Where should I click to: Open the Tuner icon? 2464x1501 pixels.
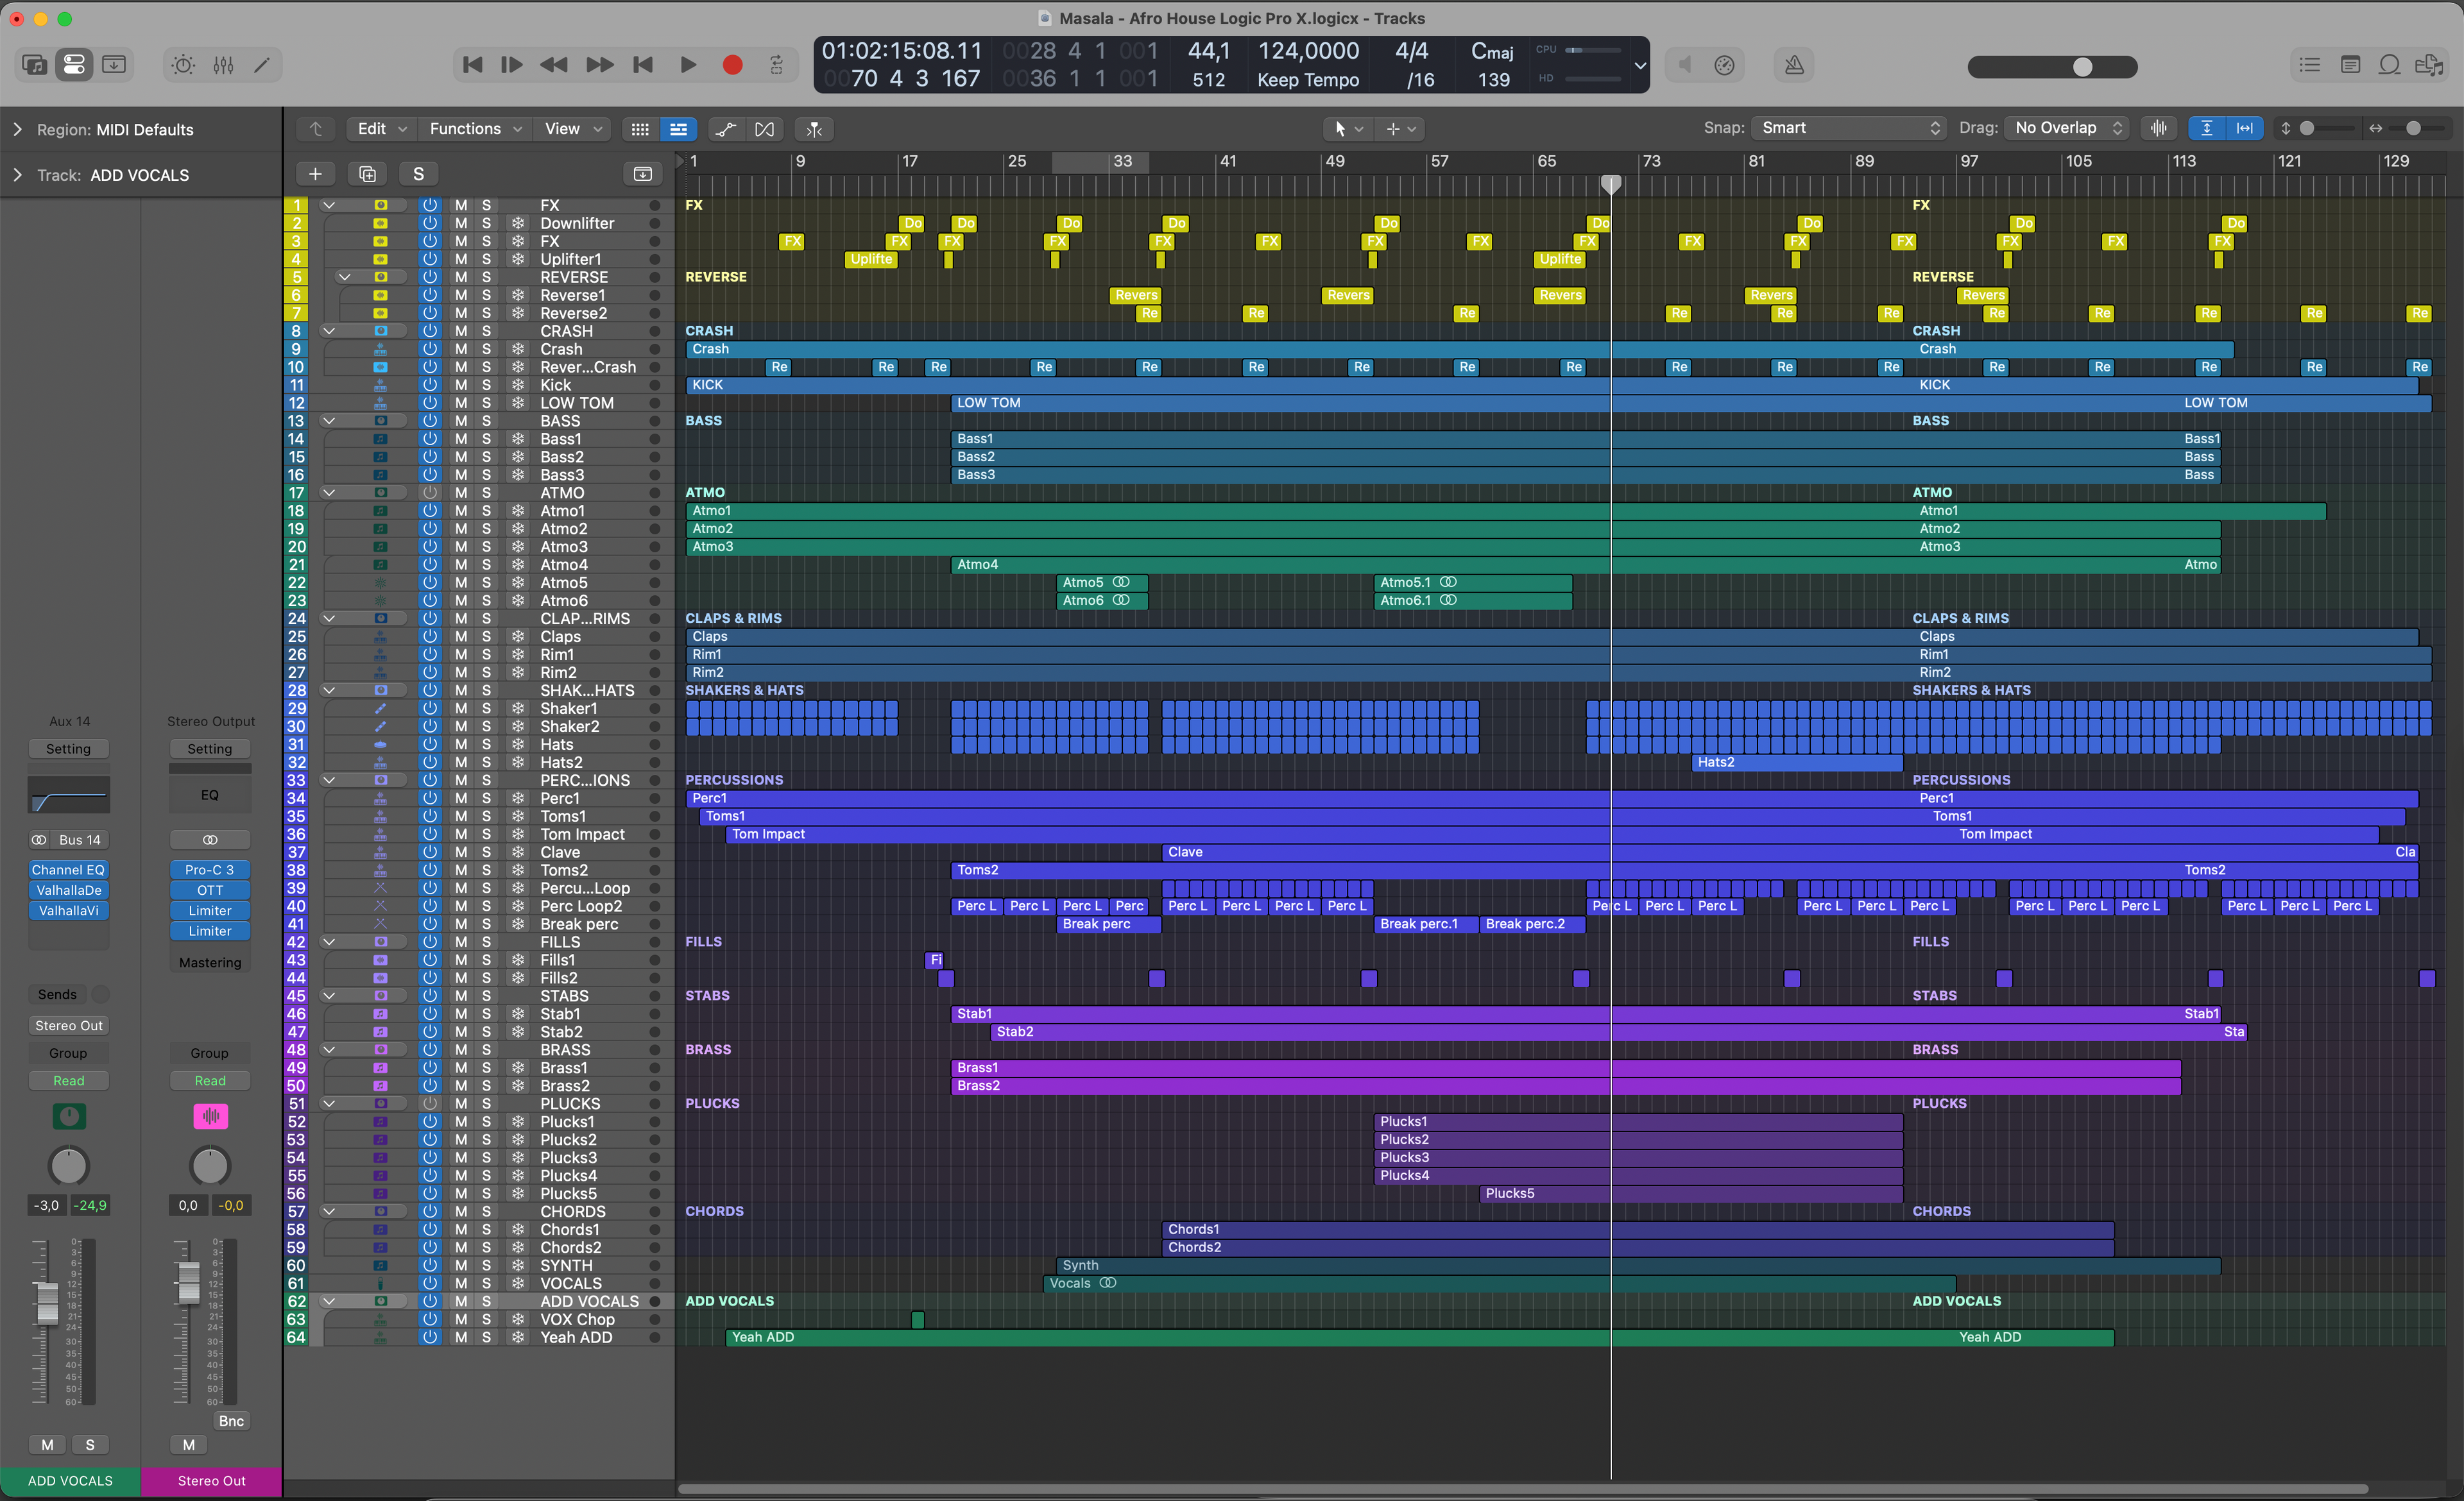1724,65
